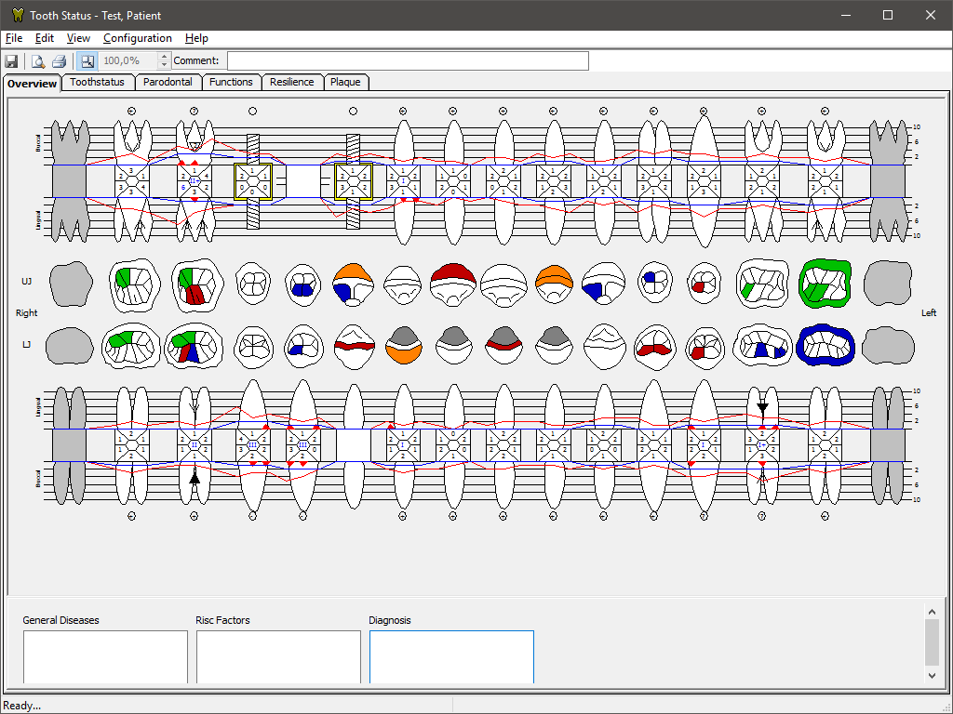Open the Configuration menu
The height and width of the screenshot is (714, 953).
(x=137, y=38)
